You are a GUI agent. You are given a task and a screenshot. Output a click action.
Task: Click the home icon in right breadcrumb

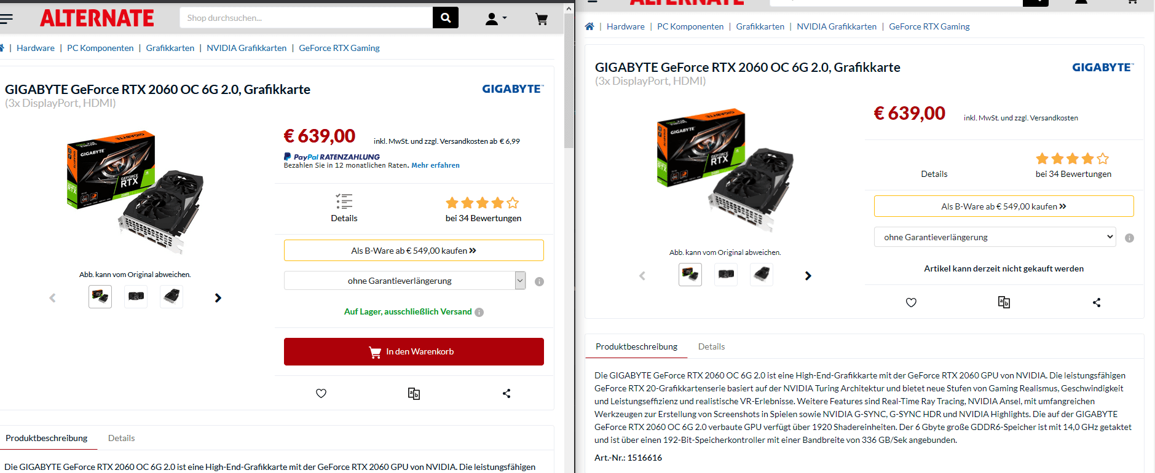[589, 26]
